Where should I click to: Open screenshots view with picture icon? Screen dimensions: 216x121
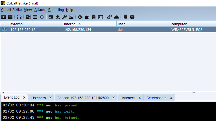71,17
